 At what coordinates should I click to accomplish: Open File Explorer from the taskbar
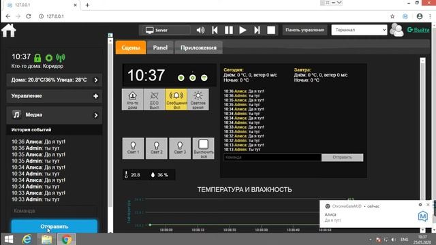(x=46, y=239)
